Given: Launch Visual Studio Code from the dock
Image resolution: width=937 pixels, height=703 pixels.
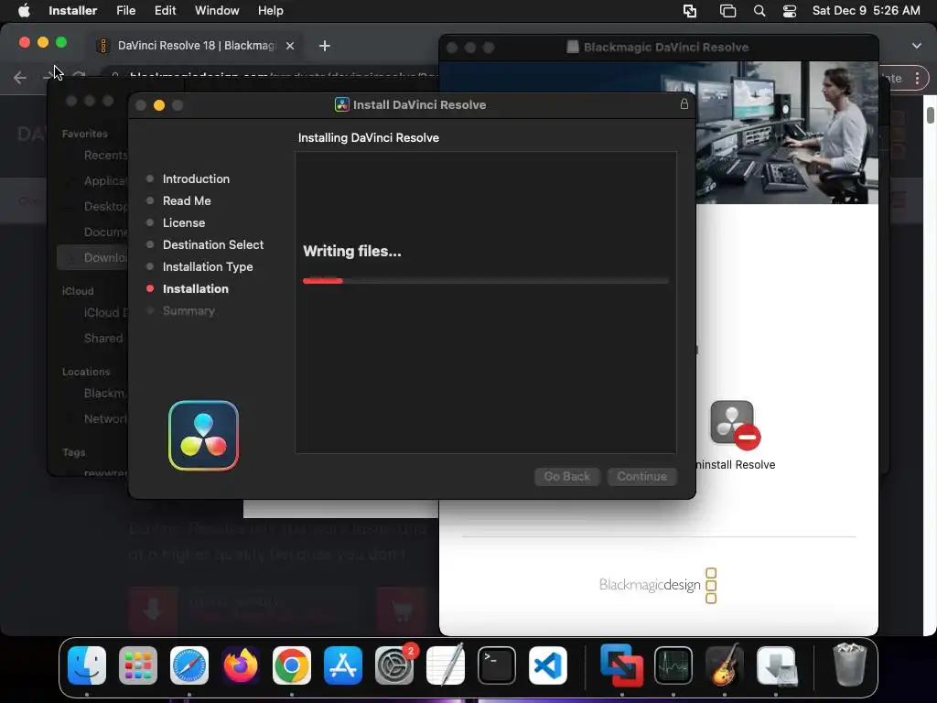Looking at the screenshot, I should (x=548, y=665).
